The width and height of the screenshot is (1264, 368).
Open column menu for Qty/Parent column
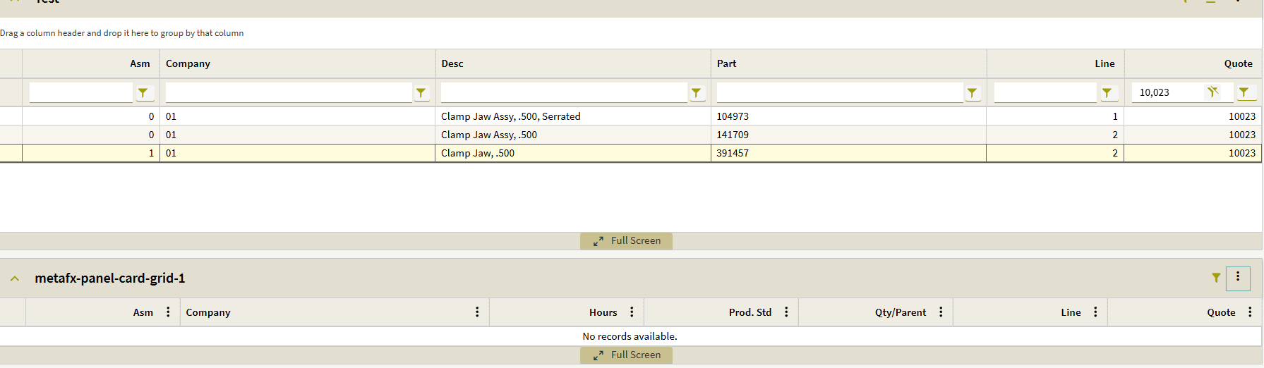tap(941, 312)
